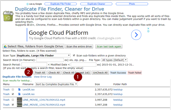Open the View Error Log link
The image size is (171, 110).
pyautogui.click(x=43, y=77)
